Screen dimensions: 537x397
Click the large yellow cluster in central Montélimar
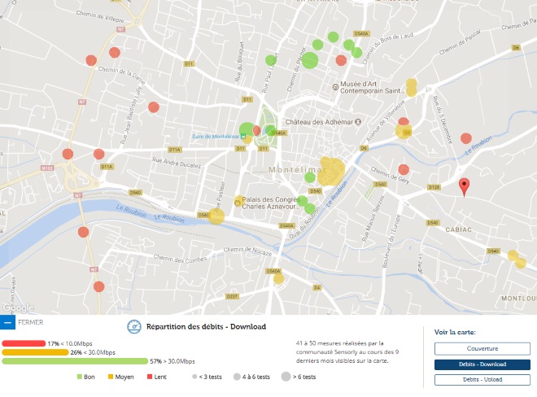(331, 172)
